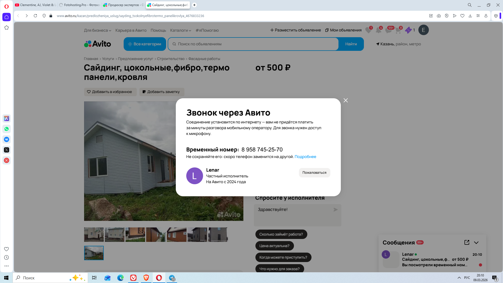Open the Avito notifications bell

coord(378,30)
